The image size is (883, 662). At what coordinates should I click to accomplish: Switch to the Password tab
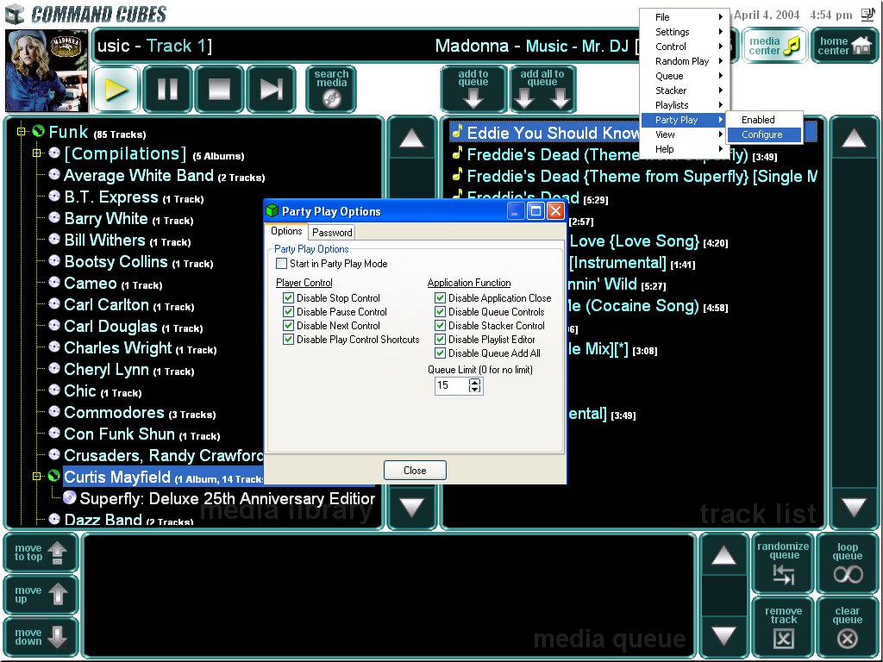332,232
